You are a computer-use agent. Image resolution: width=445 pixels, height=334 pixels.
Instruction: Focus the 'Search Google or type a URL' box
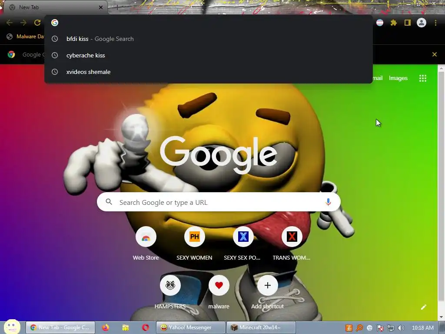[x=219, y=202]
